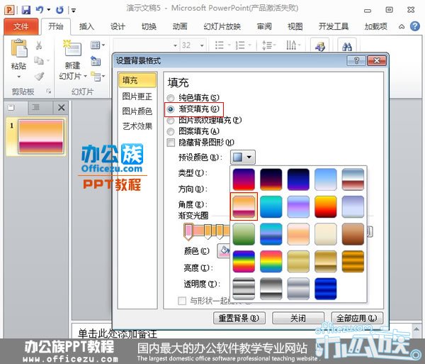
Task: Click the Undo arrow icon
Action: pos(40,11)
